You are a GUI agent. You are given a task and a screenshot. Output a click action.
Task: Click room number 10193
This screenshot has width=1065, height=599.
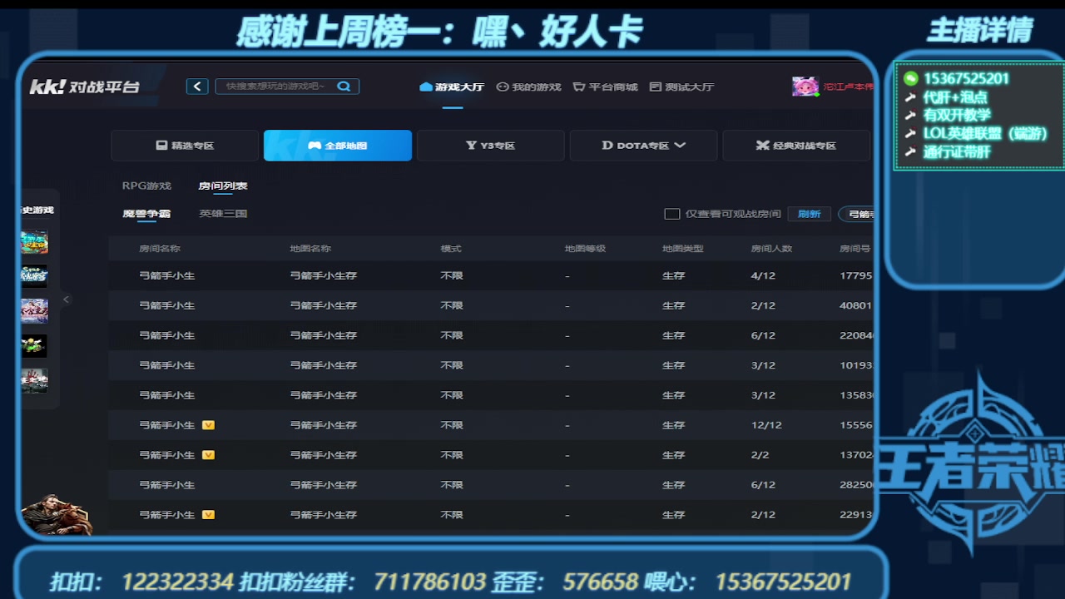(856, 365)
